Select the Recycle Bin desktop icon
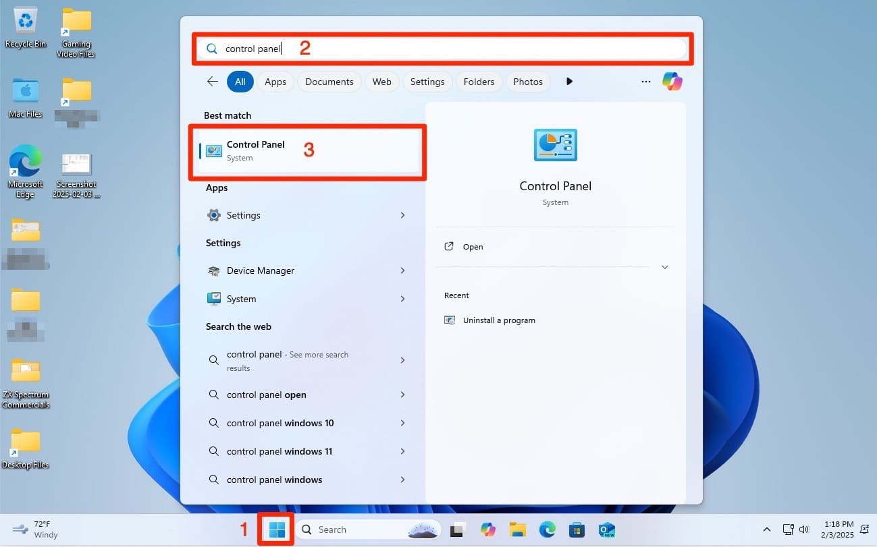Image resolution: width=877 pixels, height=547 pixels. pos(26,28)
